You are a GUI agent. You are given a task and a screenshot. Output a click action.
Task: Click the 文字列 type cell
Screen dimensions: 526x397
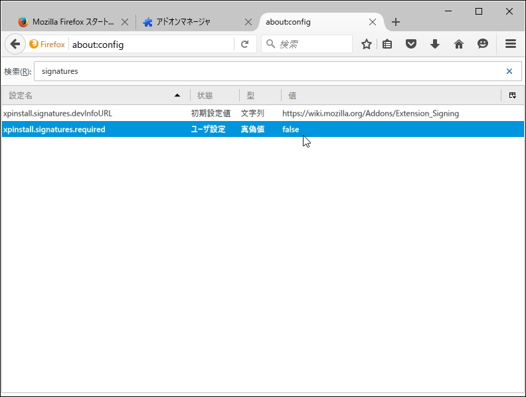coord(252,114)
